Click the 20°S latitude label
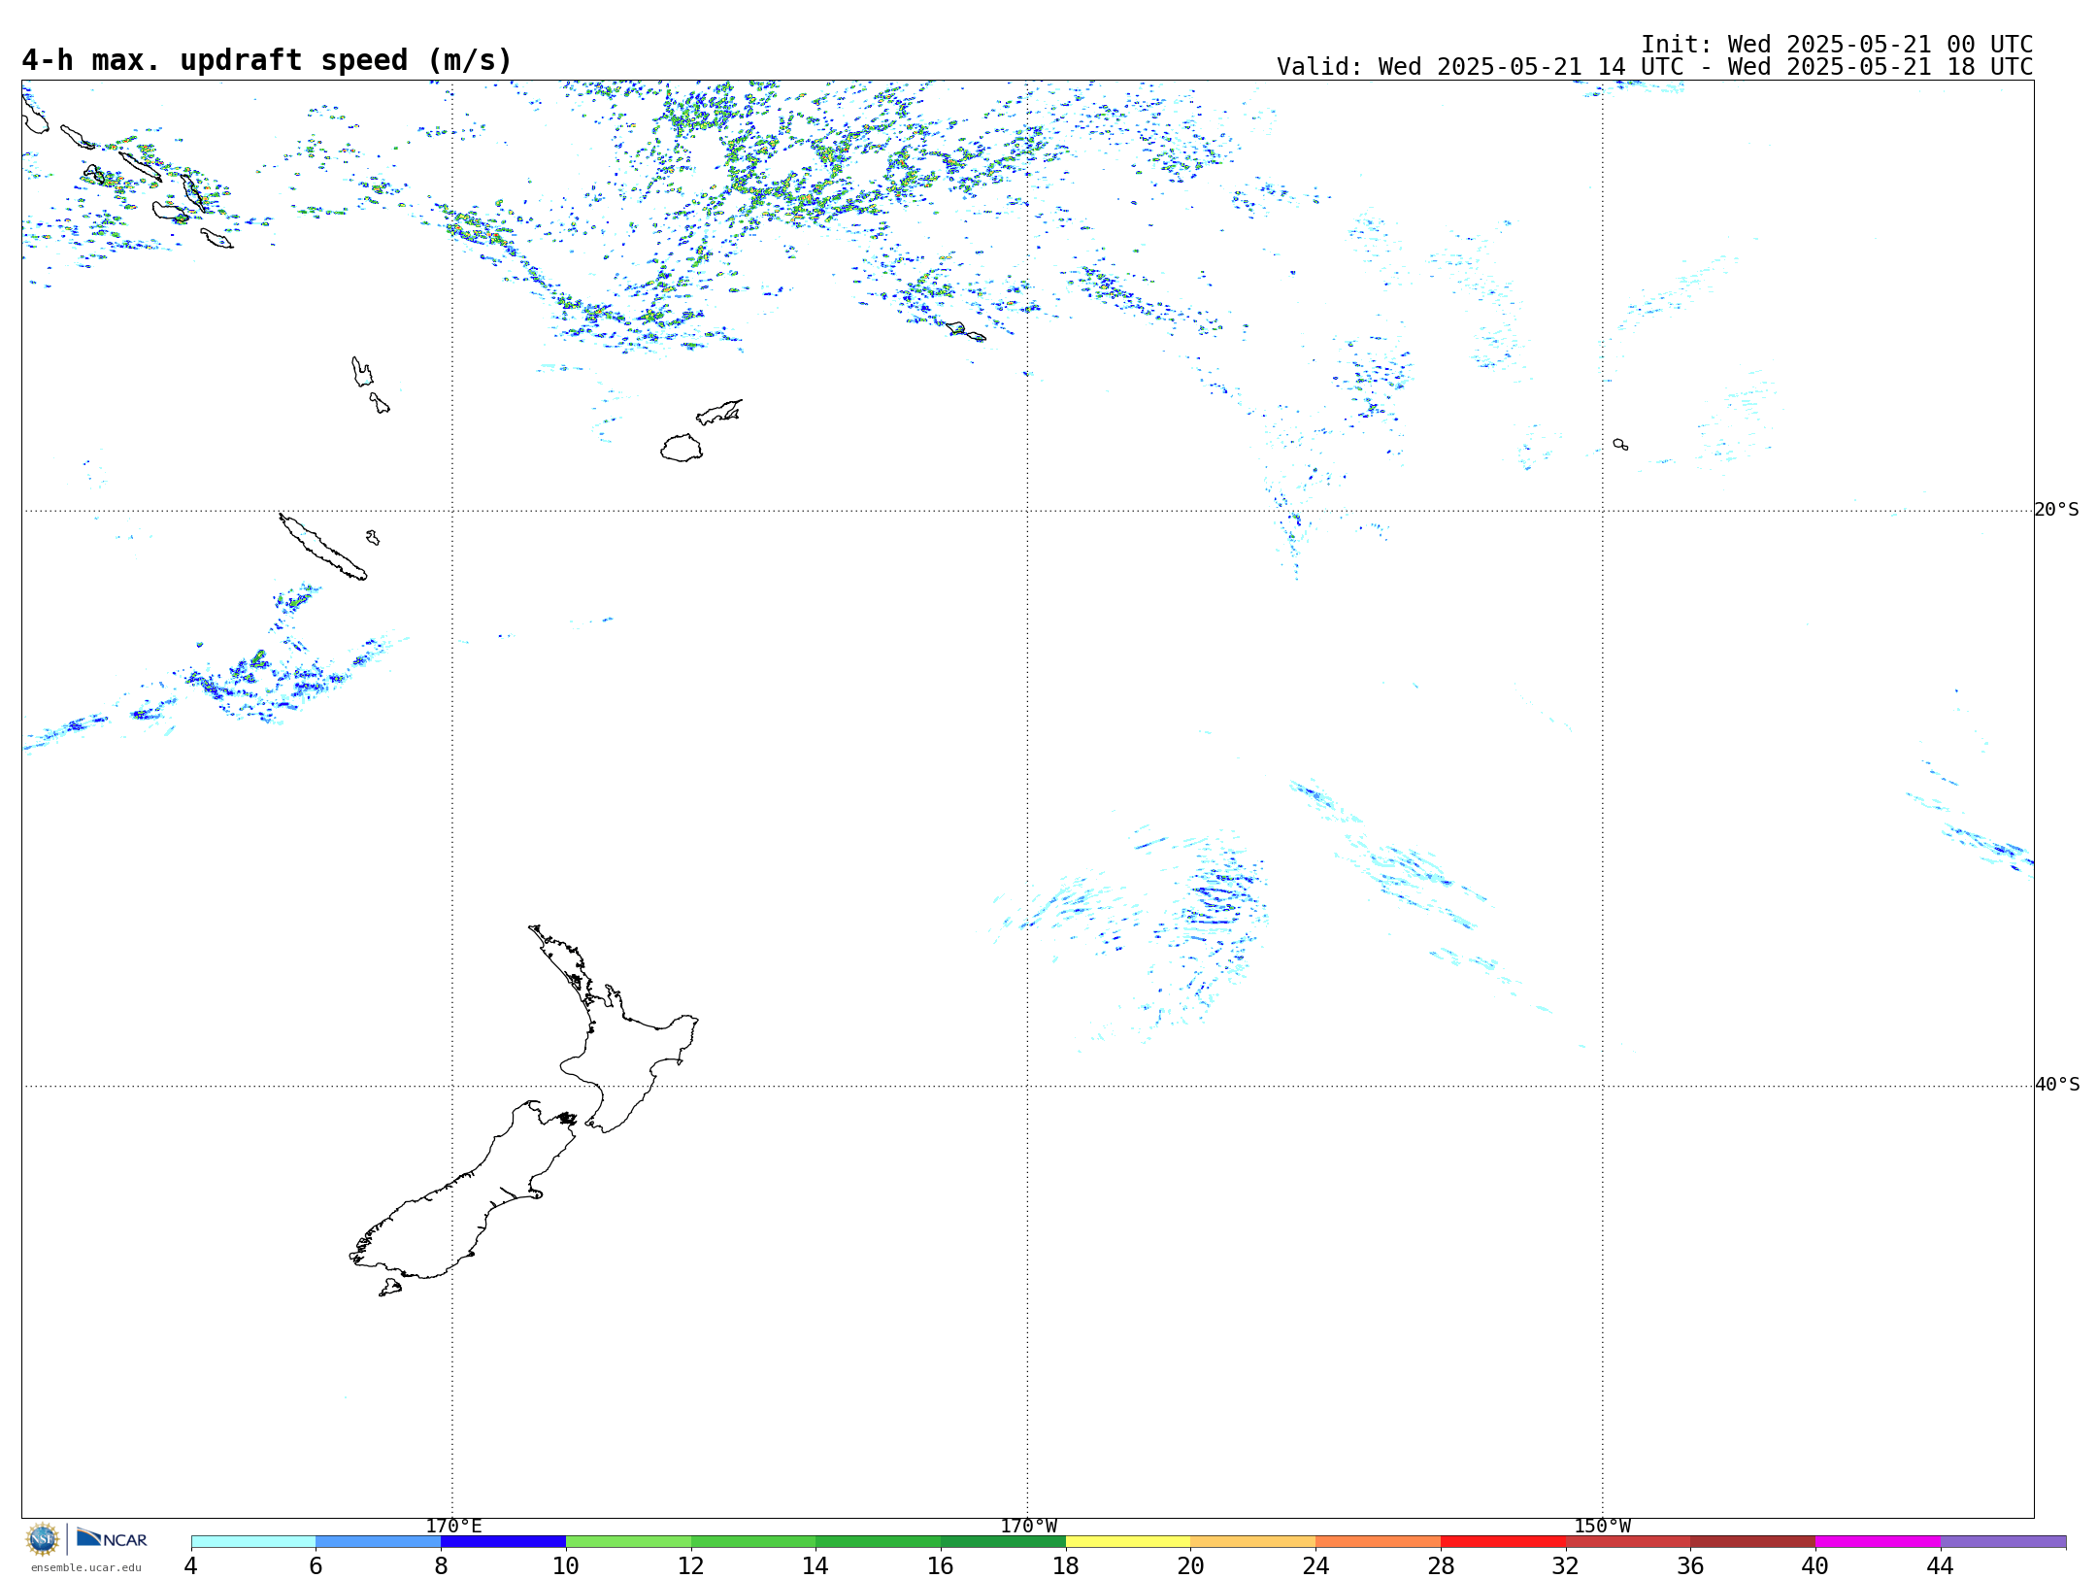 coord(2056,510)
